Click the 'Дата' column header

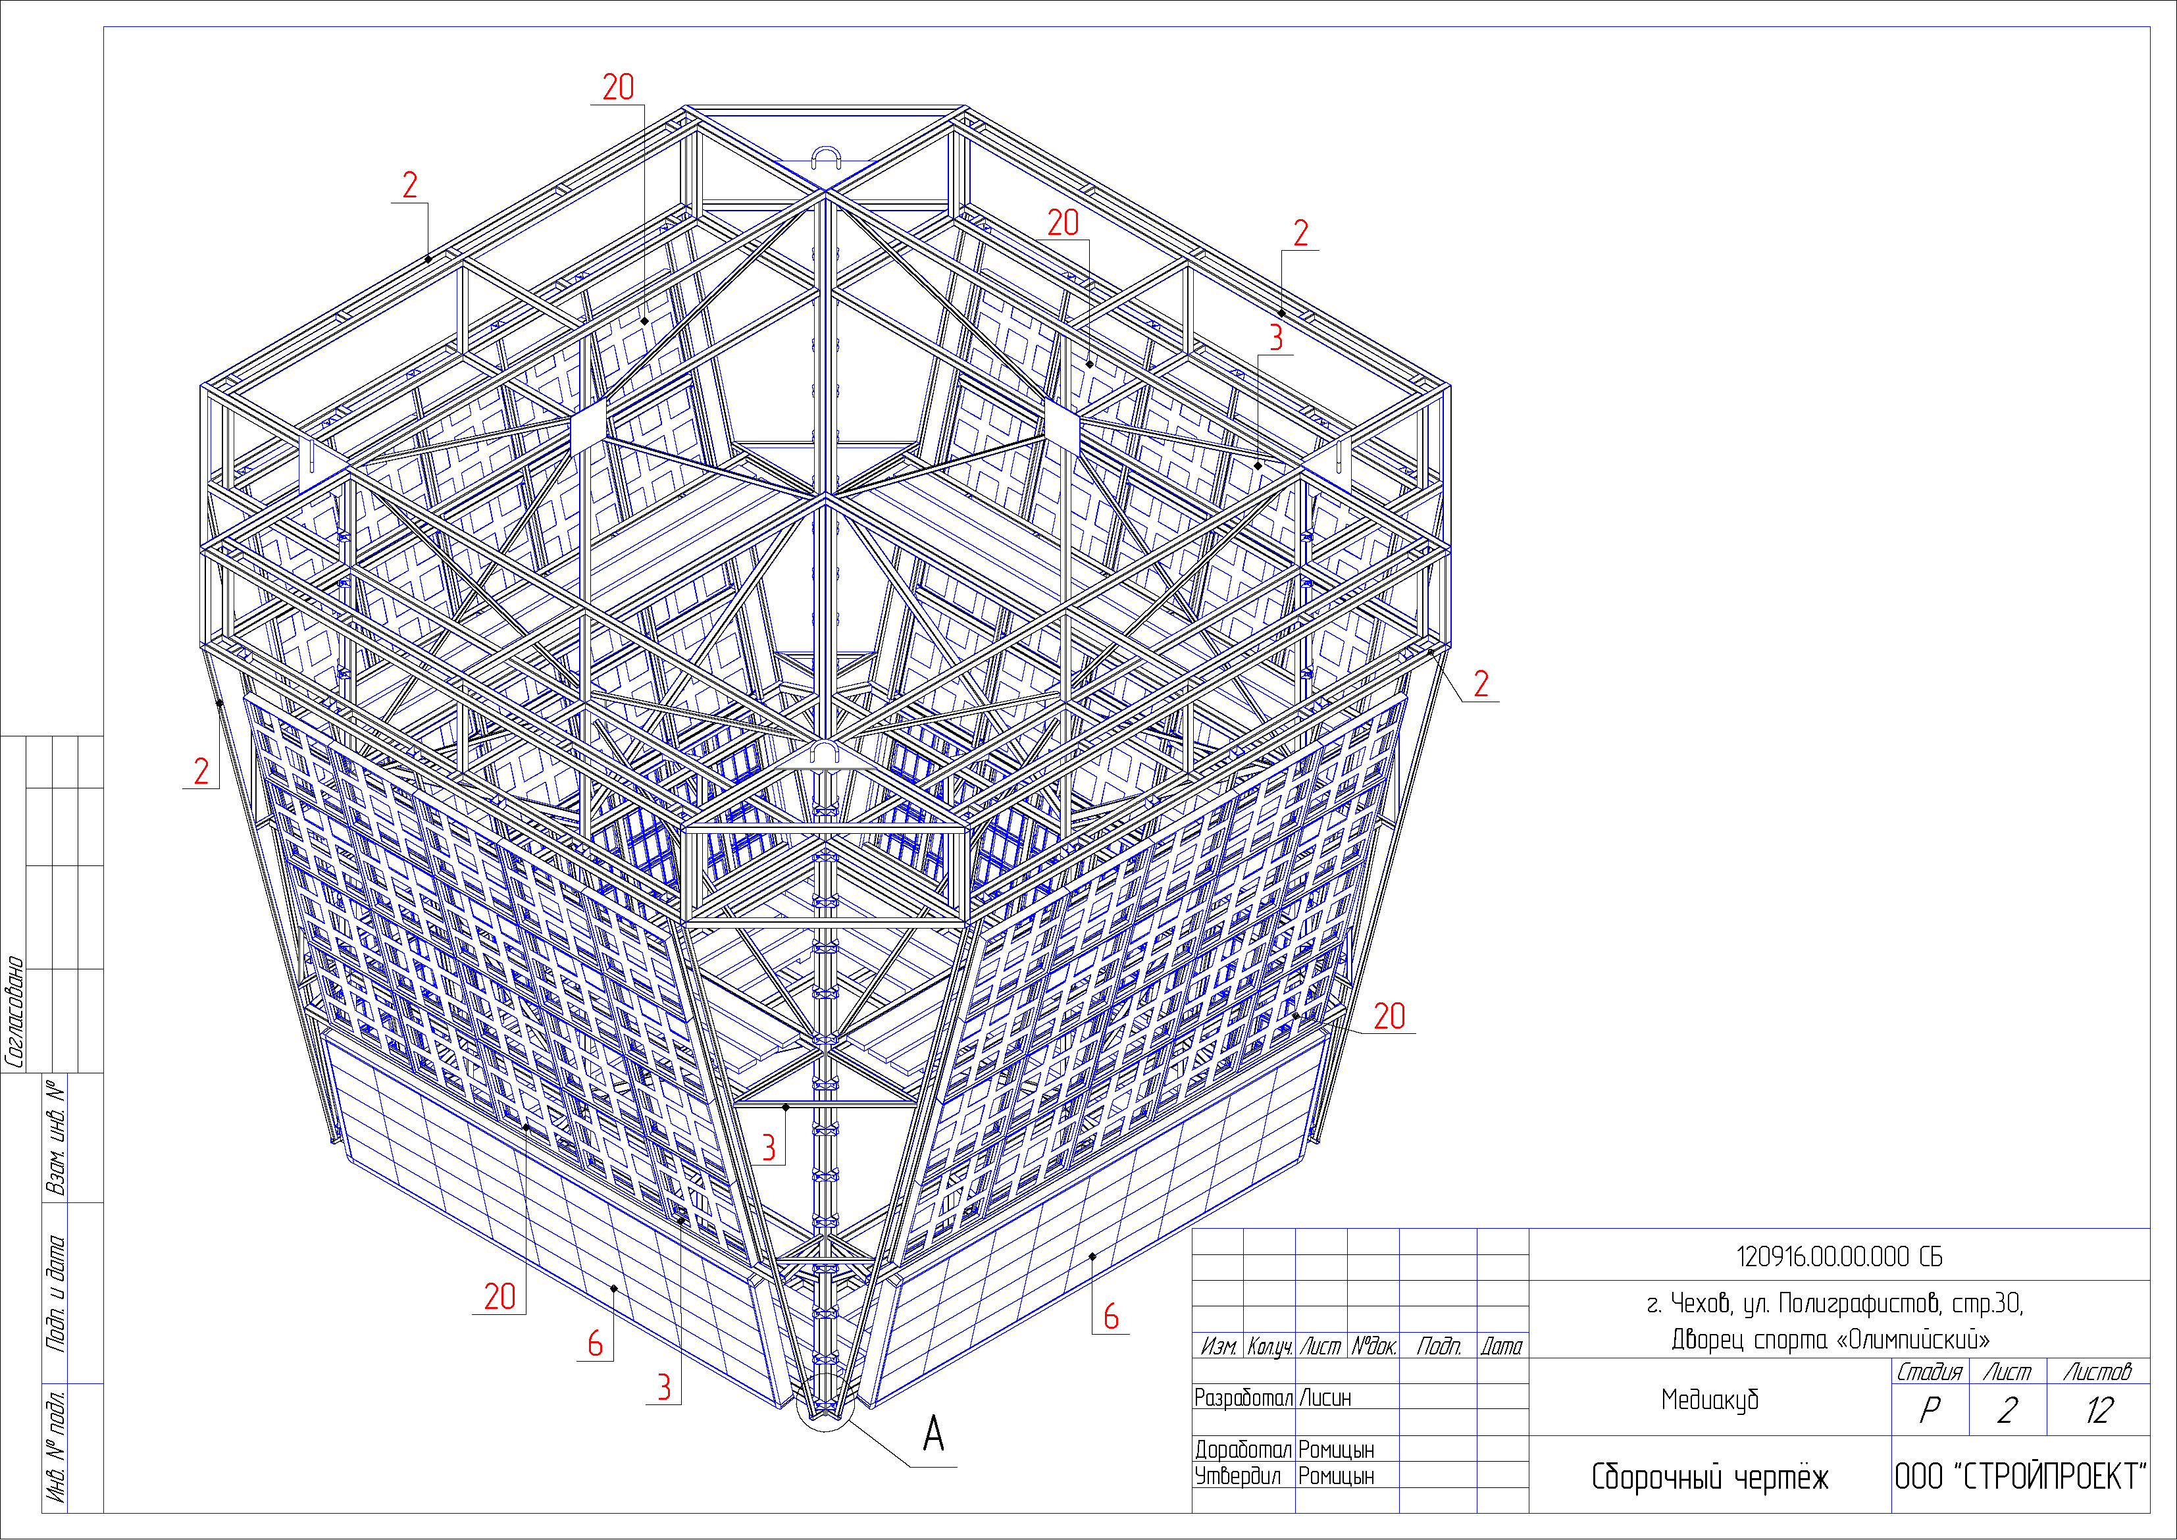pyautogui.click(x=1502, y=1347)
